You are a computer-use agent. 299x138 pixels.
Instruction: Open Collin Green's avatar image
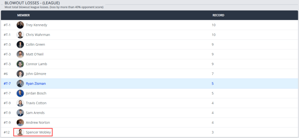click(20, 44)
